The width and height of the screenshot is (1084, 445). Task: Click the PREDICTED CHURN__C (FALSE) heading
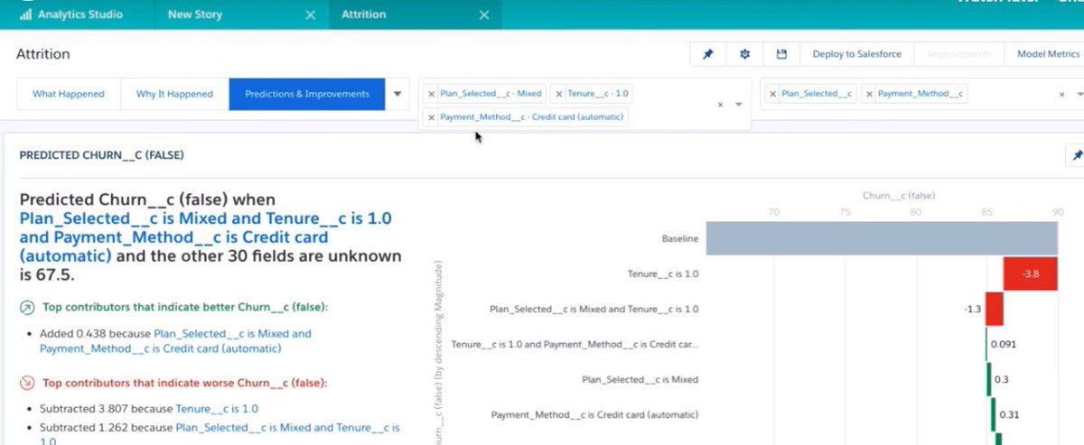tap(102, 155)
